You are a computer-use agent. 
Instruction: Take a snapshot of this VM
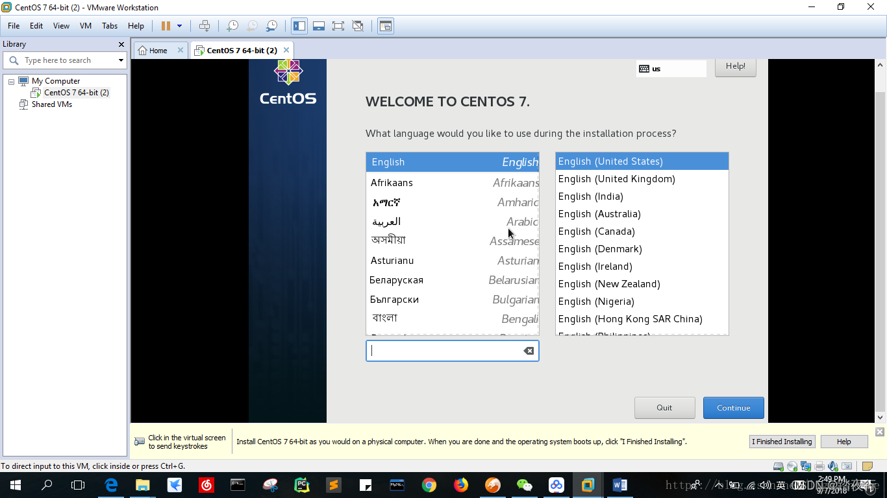coord(232,26)
